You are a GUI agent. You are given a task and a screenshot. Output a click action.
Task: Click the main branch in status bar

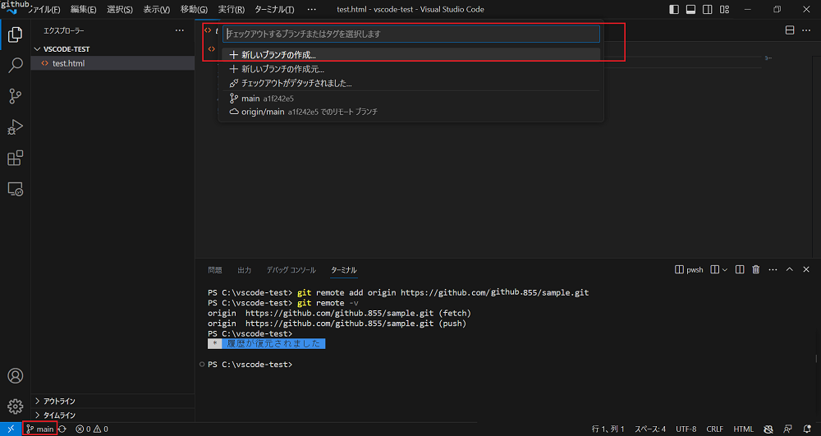tap(40, 429)
